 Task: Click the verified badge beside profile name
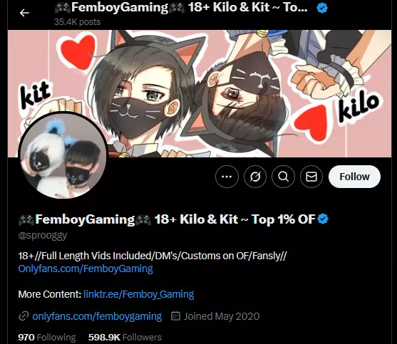[323, 219]
